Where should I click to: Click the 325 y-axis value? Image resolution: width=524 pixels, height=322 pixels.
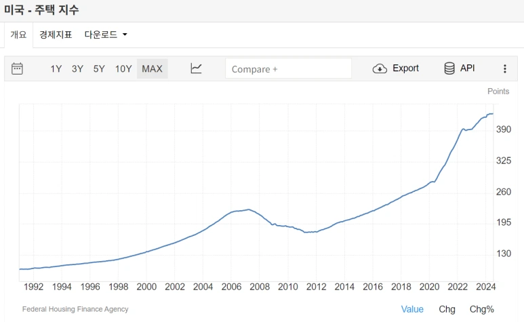click(504, 161)
